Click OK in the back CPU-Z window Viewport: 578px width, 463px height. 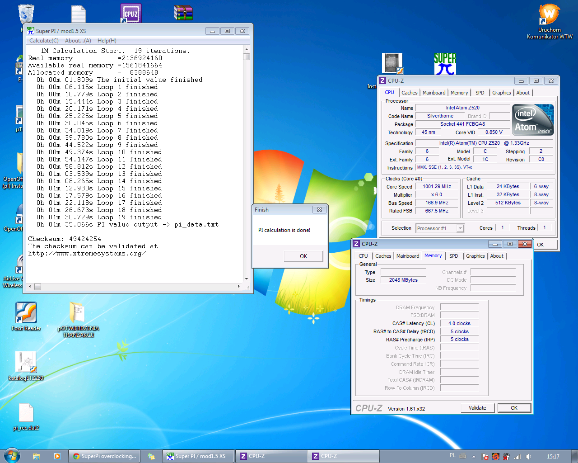coord(540,245)
